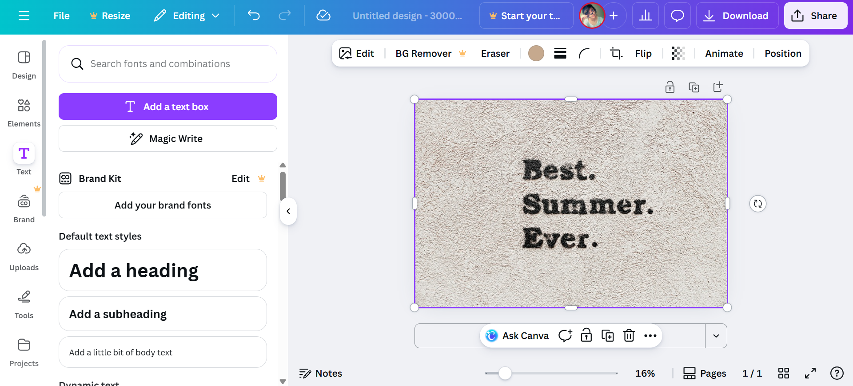Open the comments speech bubble
Viewport: 853px width, 386px height.
click(x=678, y=16)
